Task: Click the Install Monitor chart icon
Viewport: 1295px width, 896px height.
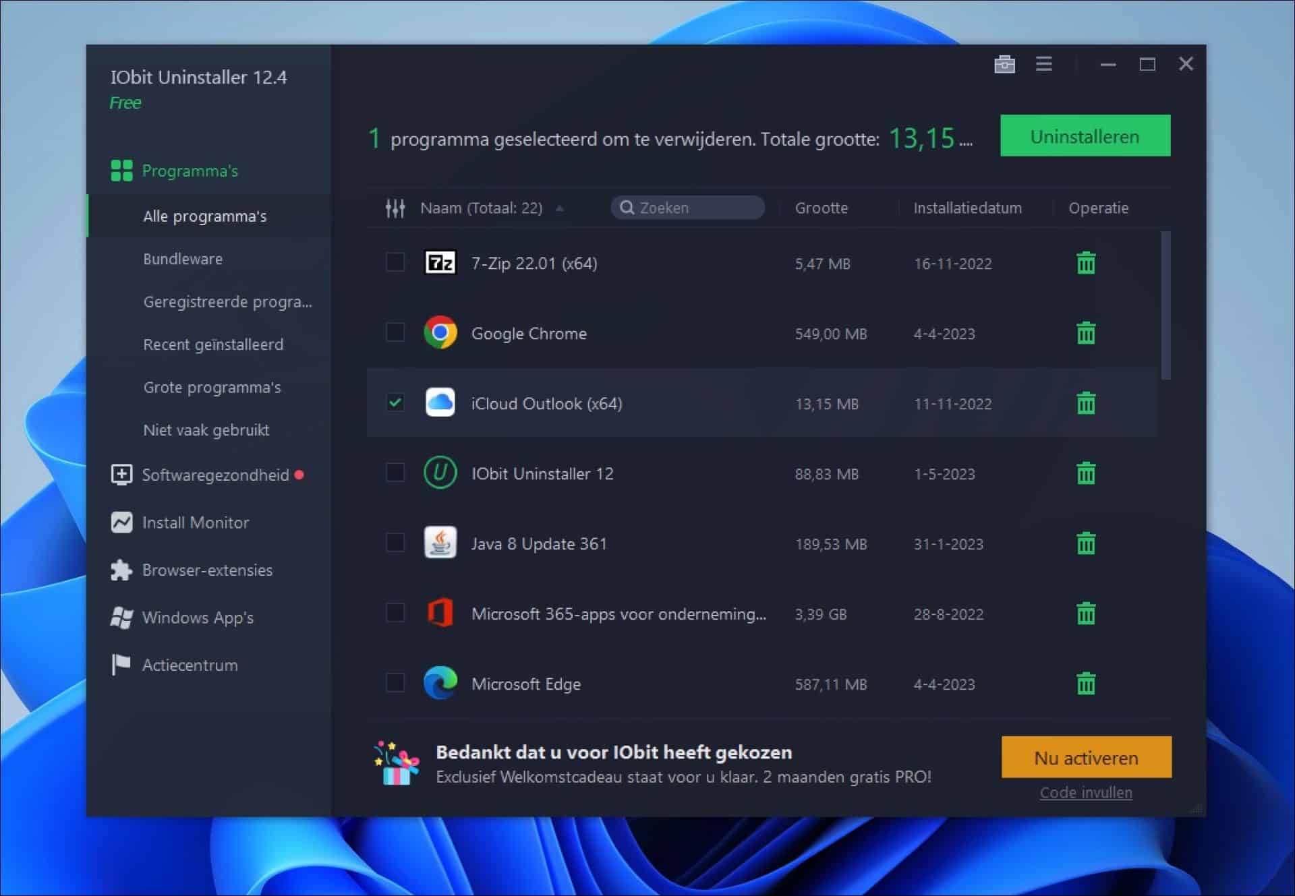Action: (121, 522)
